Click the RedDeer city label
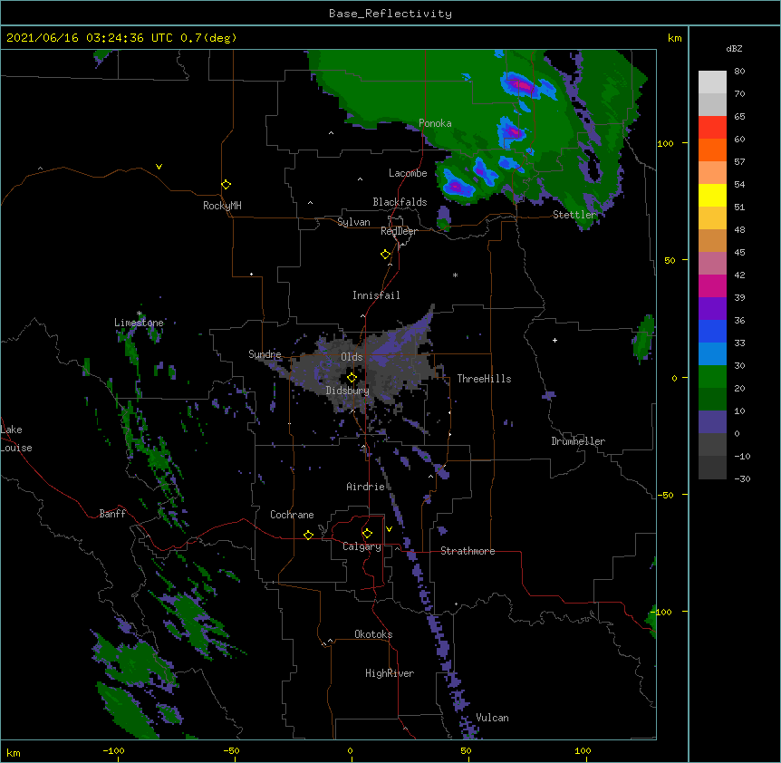This screenshot has width=781, height=763. coord(399,231)
